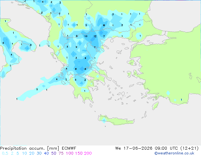Click the 150 mm legend value
The image size is (201, 156).
click(x=79, y=153)
